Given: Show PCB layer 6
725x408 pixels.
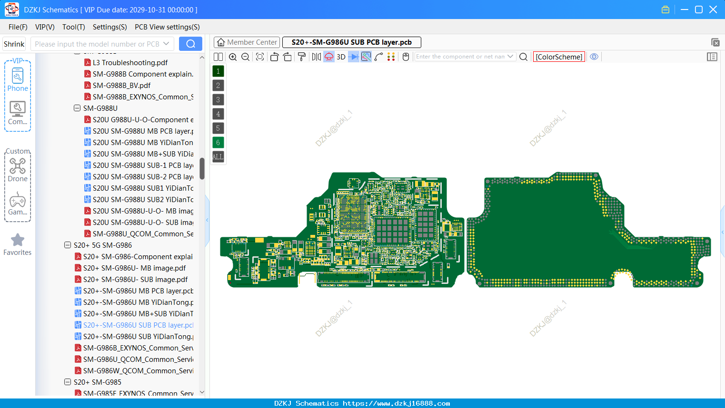Looking at the screenshot, I should coord(218,142).
